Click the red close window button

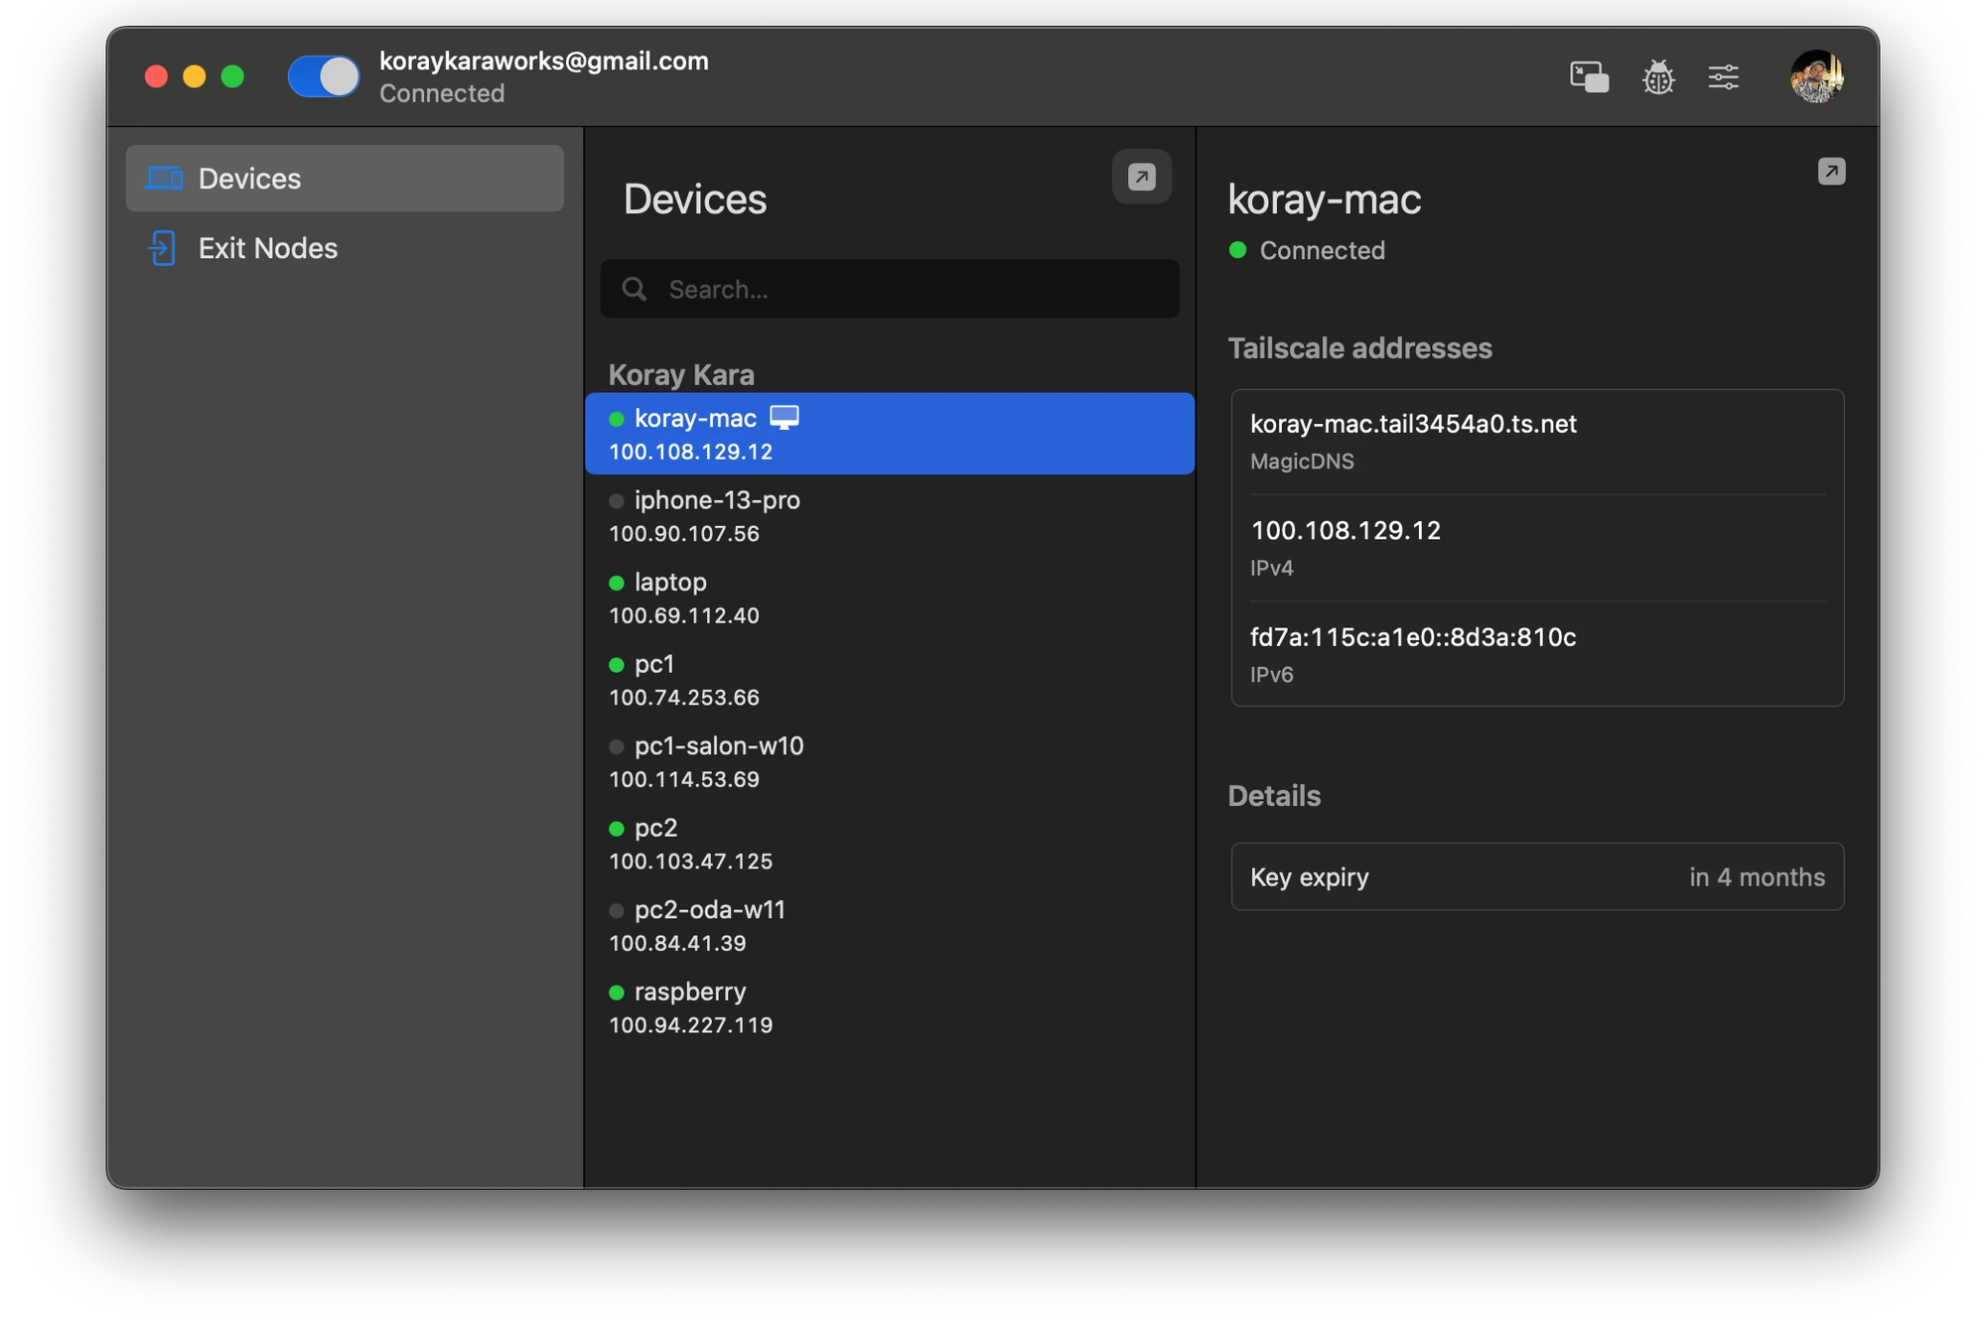coord(157,76)
